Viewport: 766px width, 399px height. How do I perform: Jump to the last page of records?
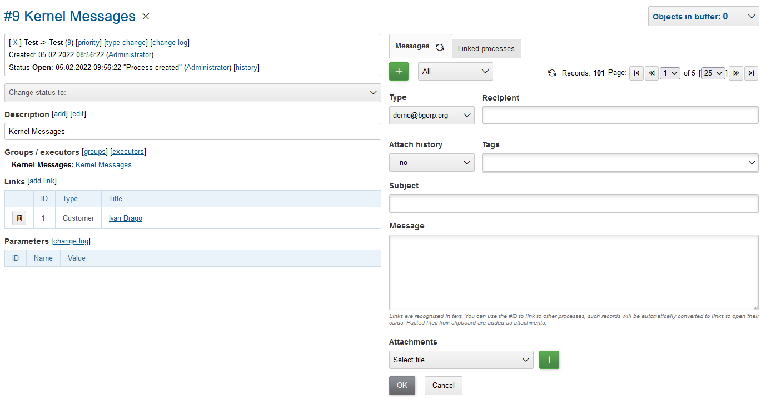pyautogui.click(x=751, y=73)
